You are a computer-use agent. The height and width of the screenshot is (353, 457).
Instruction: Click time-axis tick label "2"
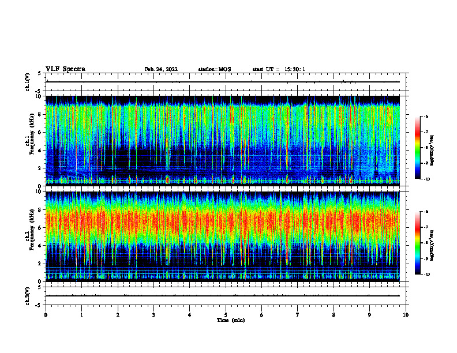[118, 315]
